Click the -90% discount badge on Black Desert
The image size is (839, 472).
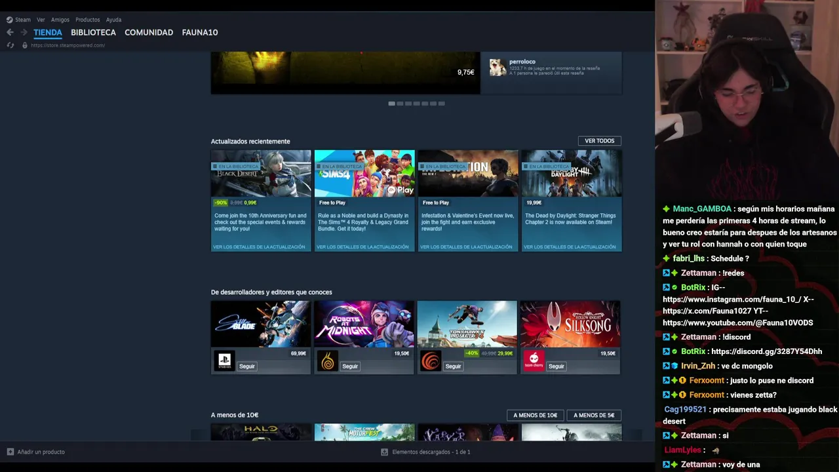(x=220, y=203)
